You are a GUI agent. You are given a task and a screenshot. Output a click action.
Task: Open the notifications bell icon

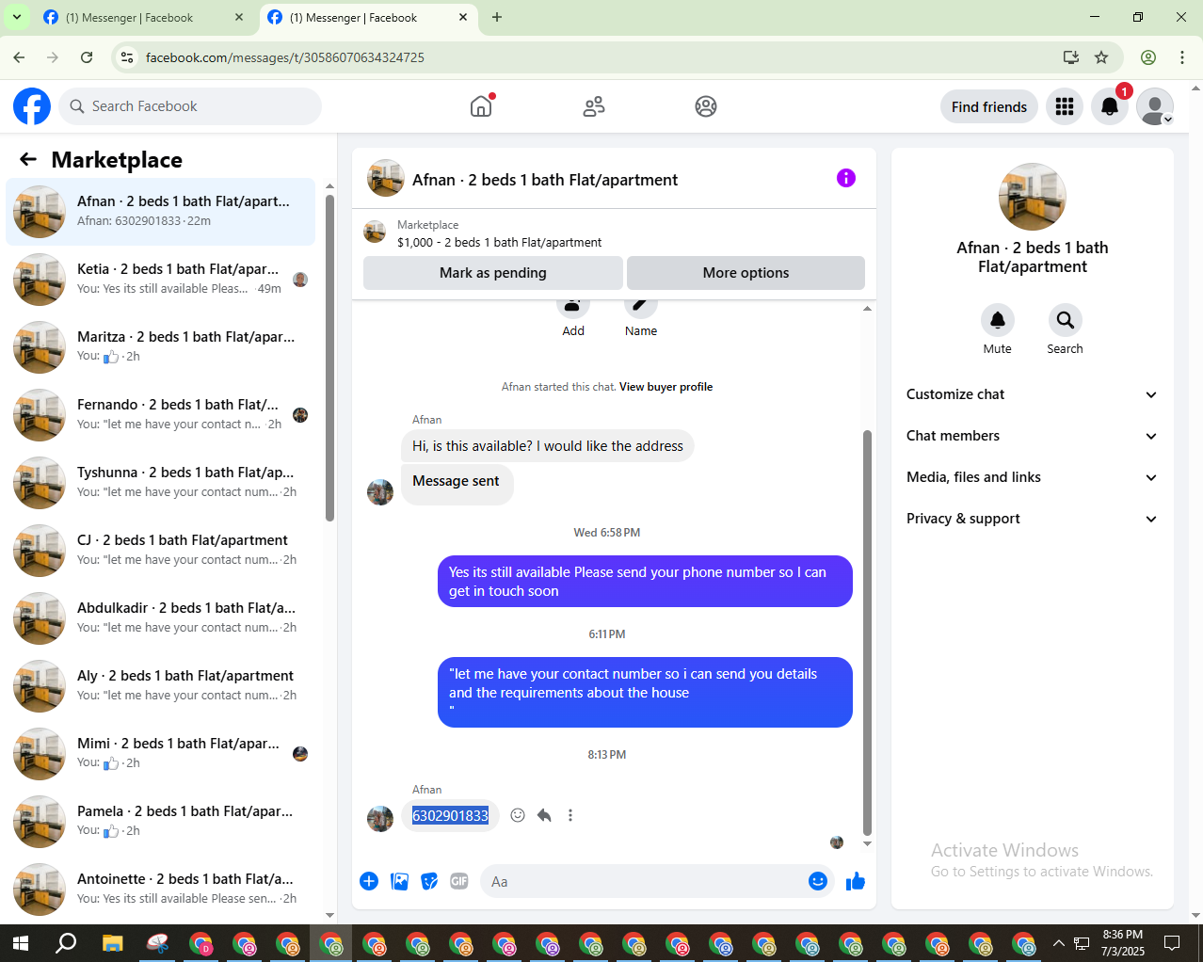pyautogui.click(x=1110, y=106)
